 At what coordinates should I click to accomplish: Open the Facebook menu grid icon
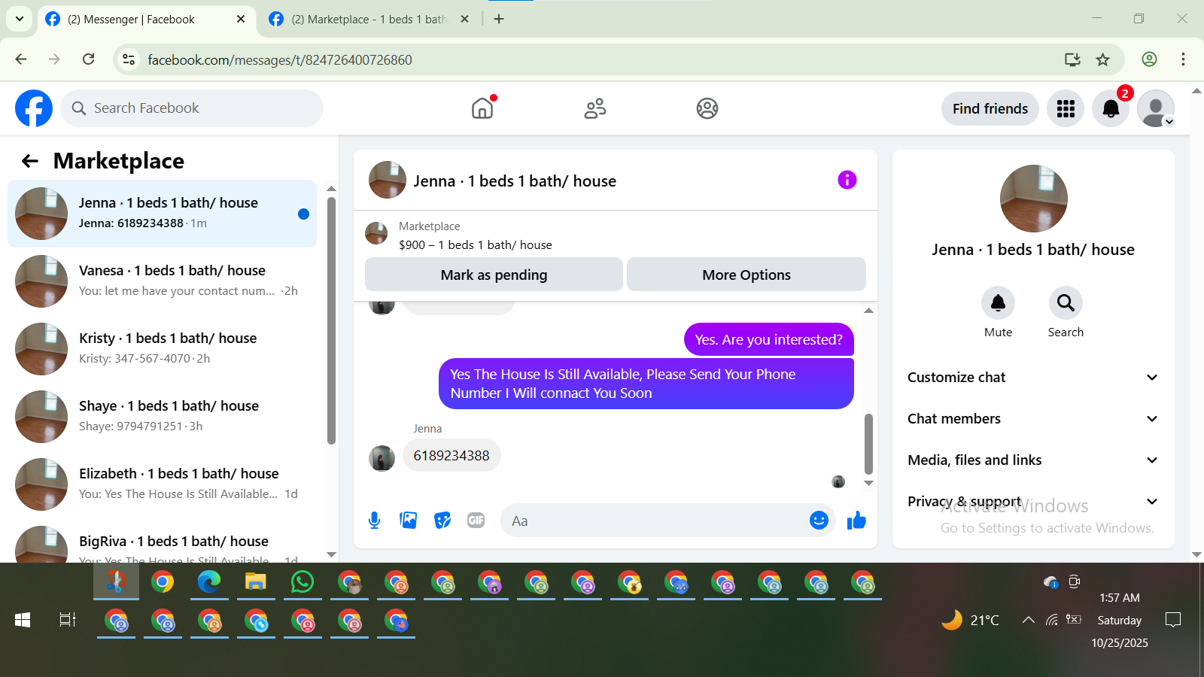click(1066, 109)
